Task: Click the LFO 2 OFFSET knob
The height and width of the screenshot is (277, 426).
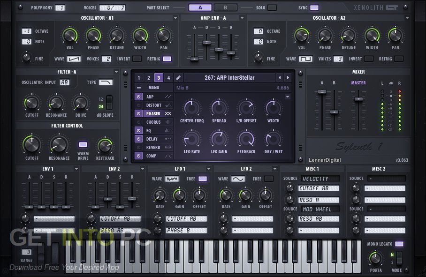Action: (x=266, y=195)
